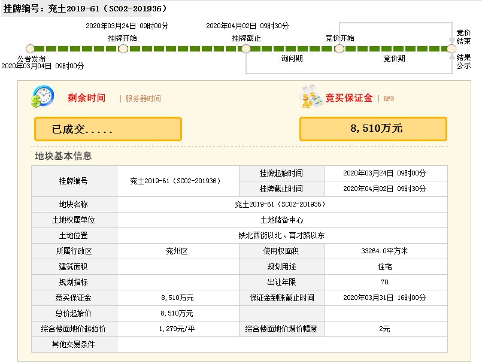Click the 土地储备中心 table cell
Image resolution: width=482 pixels, height=364 pixels.
click(x=281, y=220)
